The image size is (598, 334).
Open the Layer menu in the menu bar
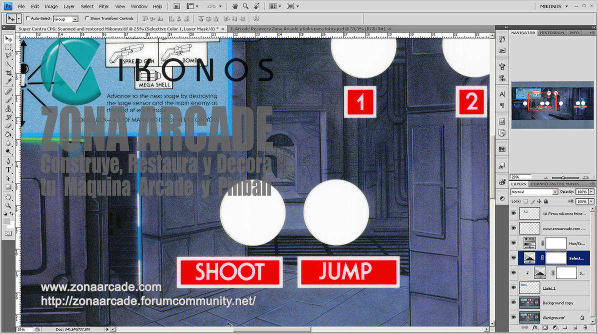(69, 6)
